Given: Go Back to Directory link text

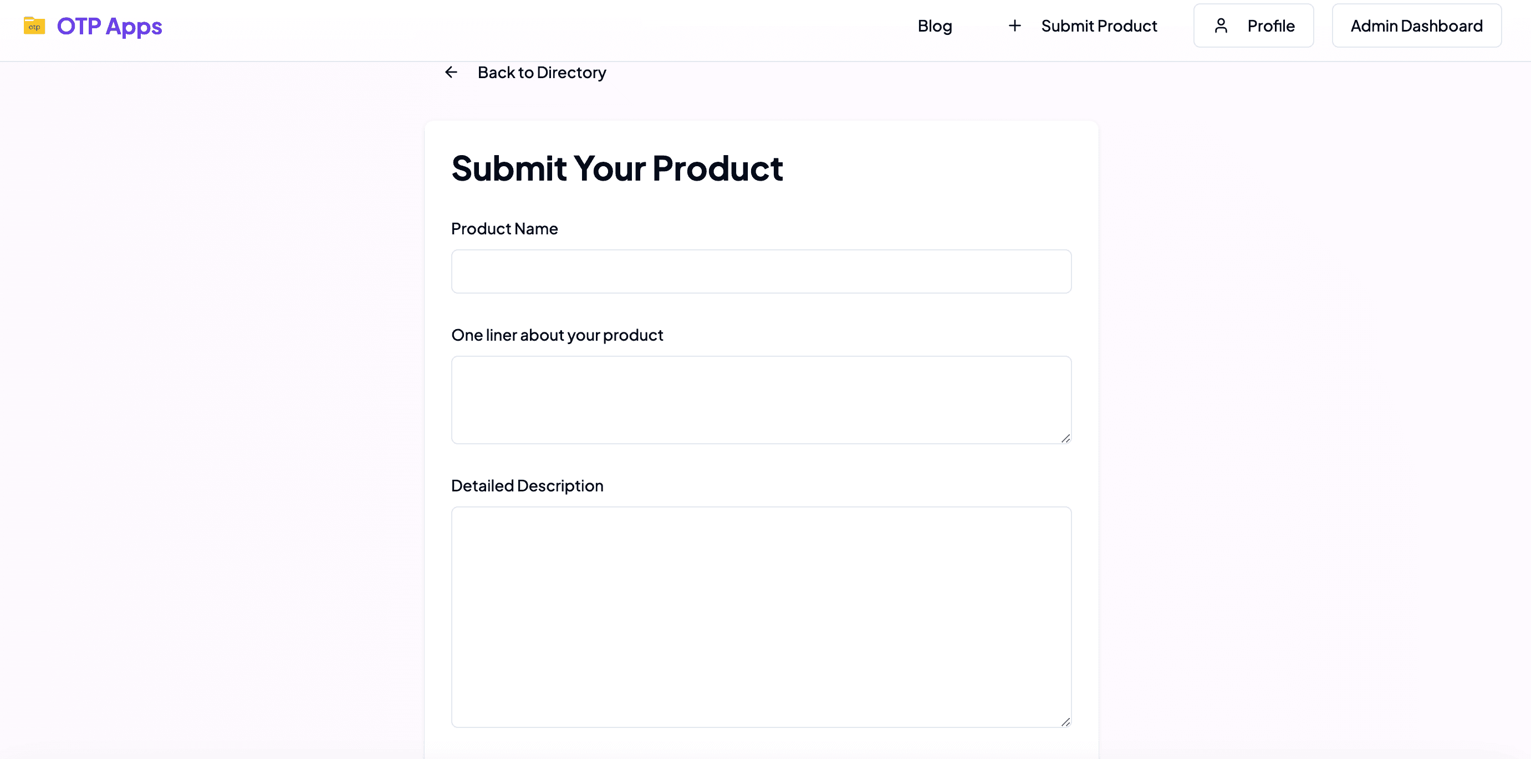Looking at the screenshot, I should click(542, 73).
